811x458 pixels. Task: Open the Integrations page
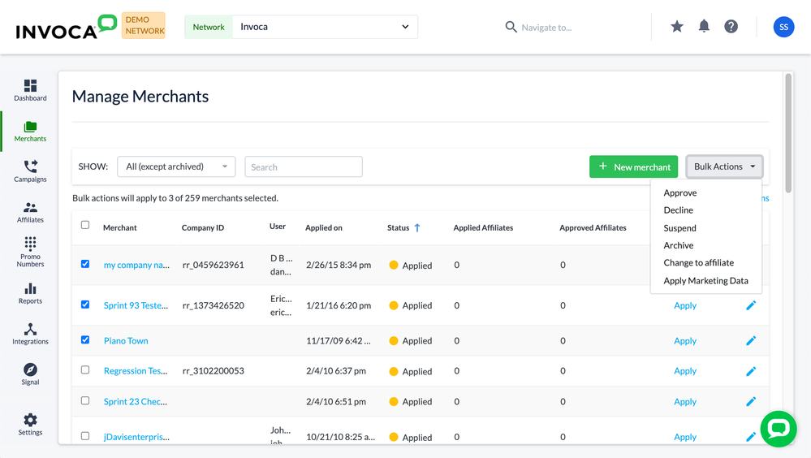(30, 334)
